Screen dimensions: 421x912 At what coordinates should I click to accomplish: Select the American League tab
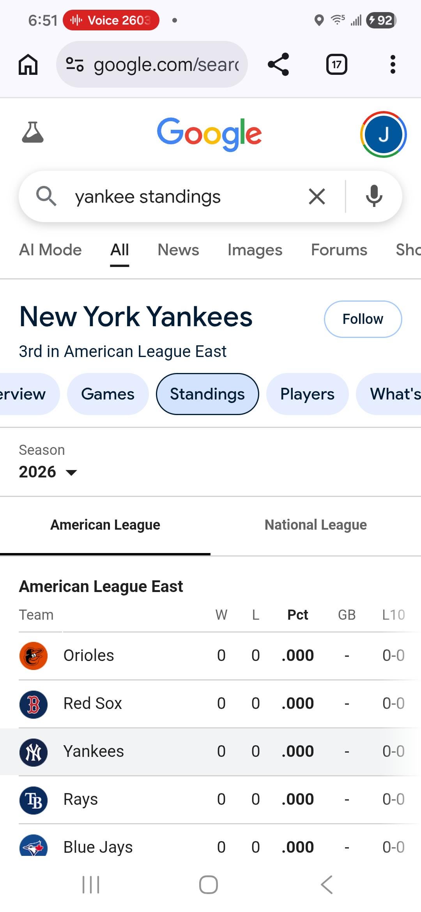105,525
